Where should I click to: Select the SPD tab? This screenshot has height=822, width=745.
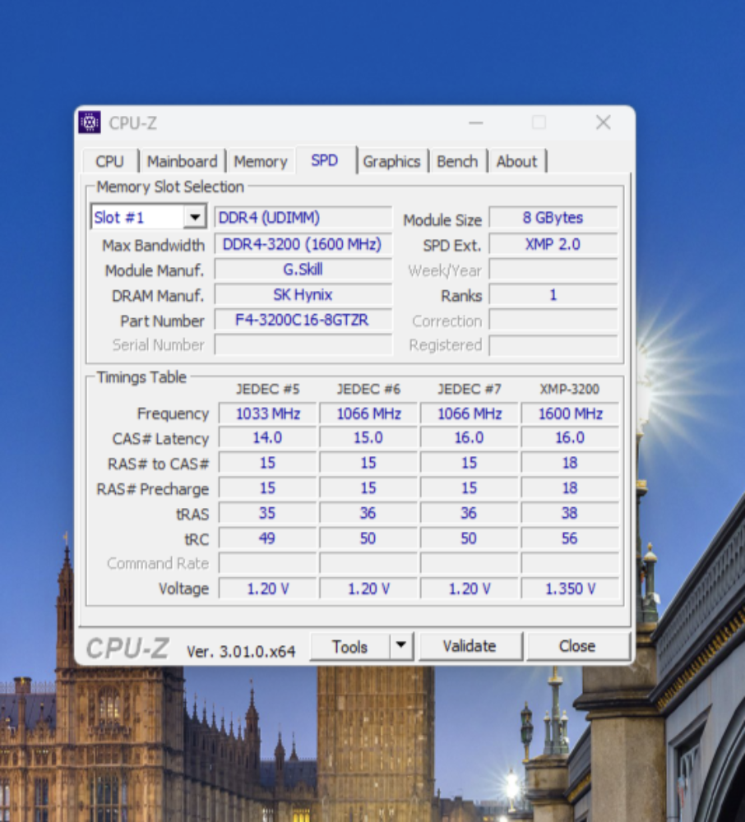tap(325, 160)
